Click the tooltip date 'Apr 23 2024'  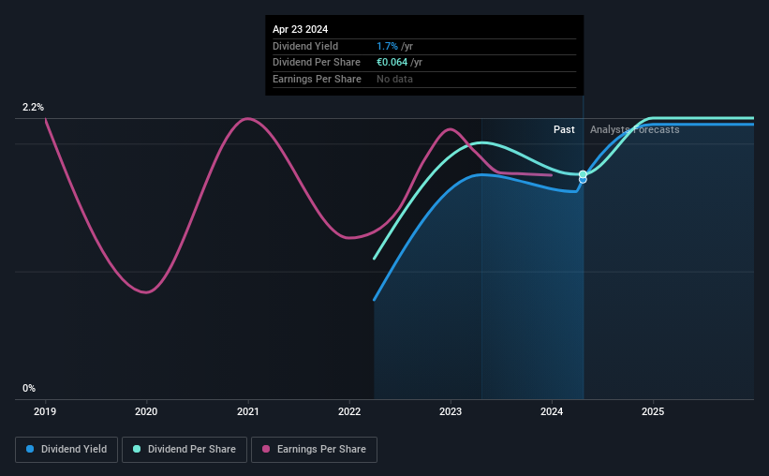click(x=300, y=29)
